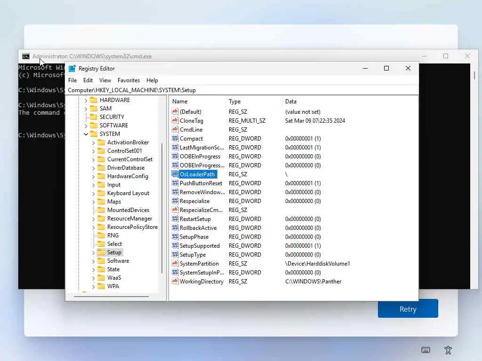Expand the Keyboard Layout key
Viewport: 482px width, 361px height.
click(94, 193)
